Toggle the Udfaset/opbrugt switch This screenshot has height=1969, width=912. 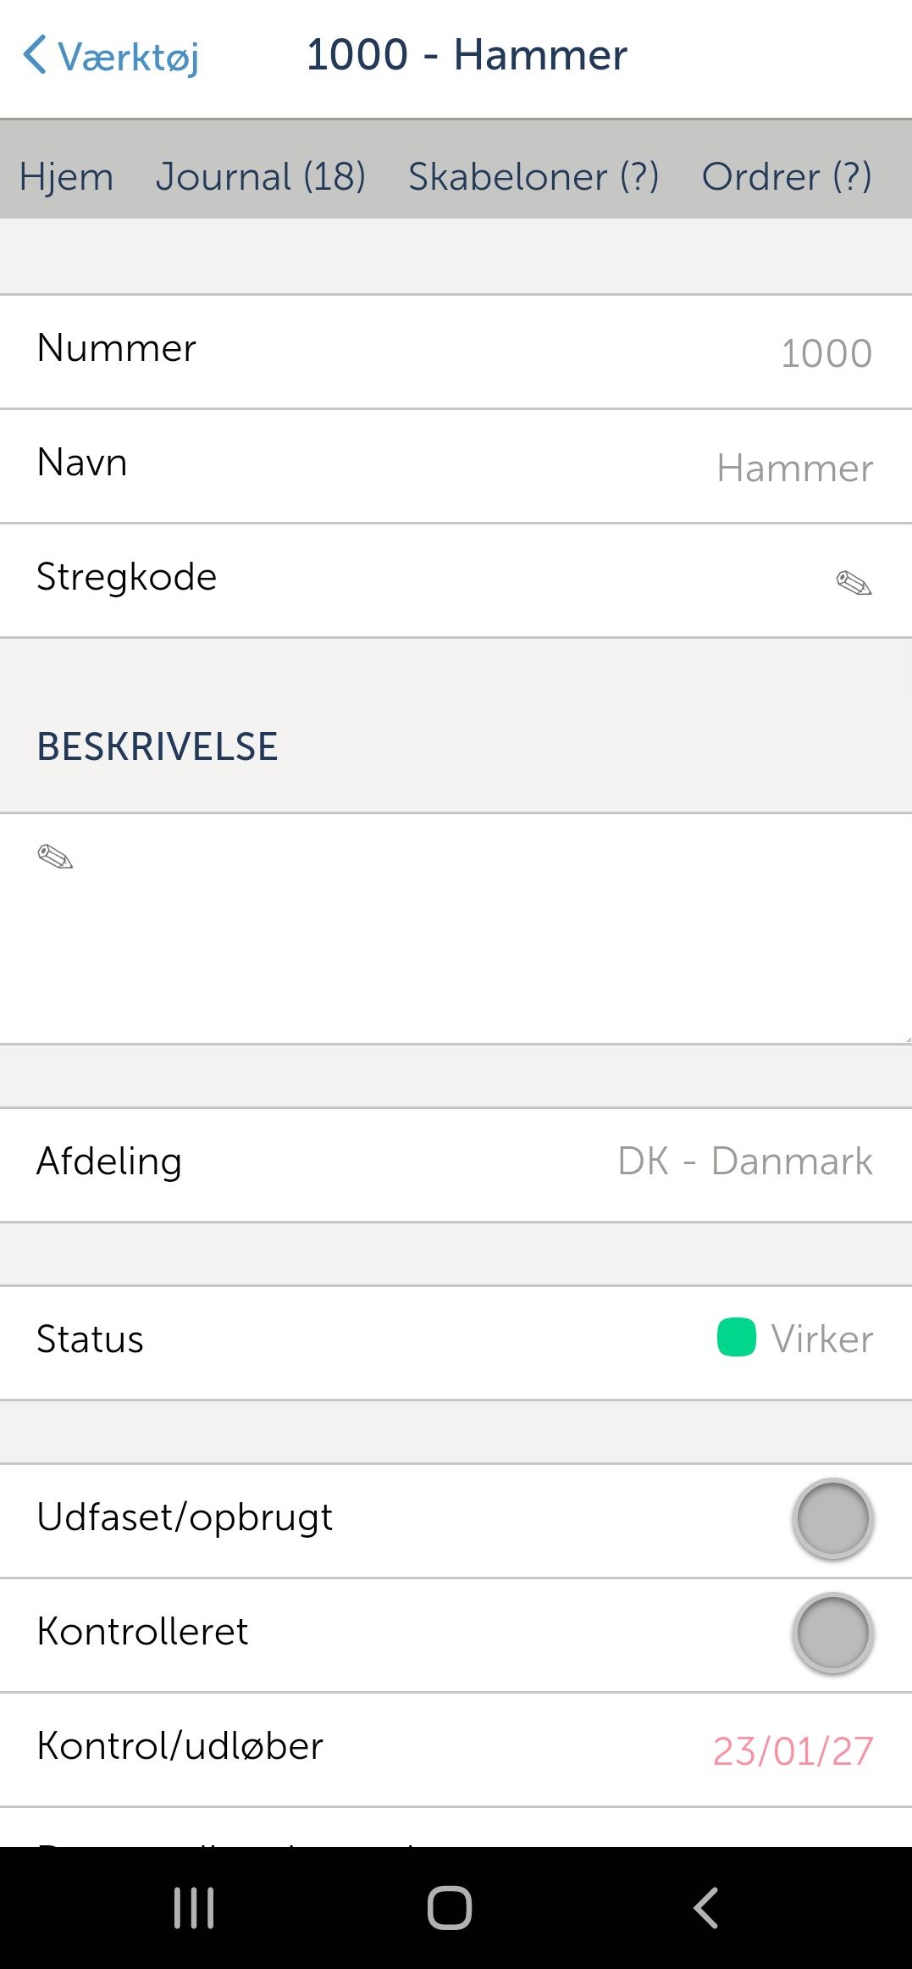click(832, 1518)
